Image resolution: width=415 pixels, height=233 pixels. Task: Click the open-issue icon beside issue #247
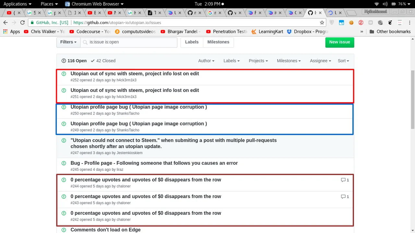click(x=64, y=140)
